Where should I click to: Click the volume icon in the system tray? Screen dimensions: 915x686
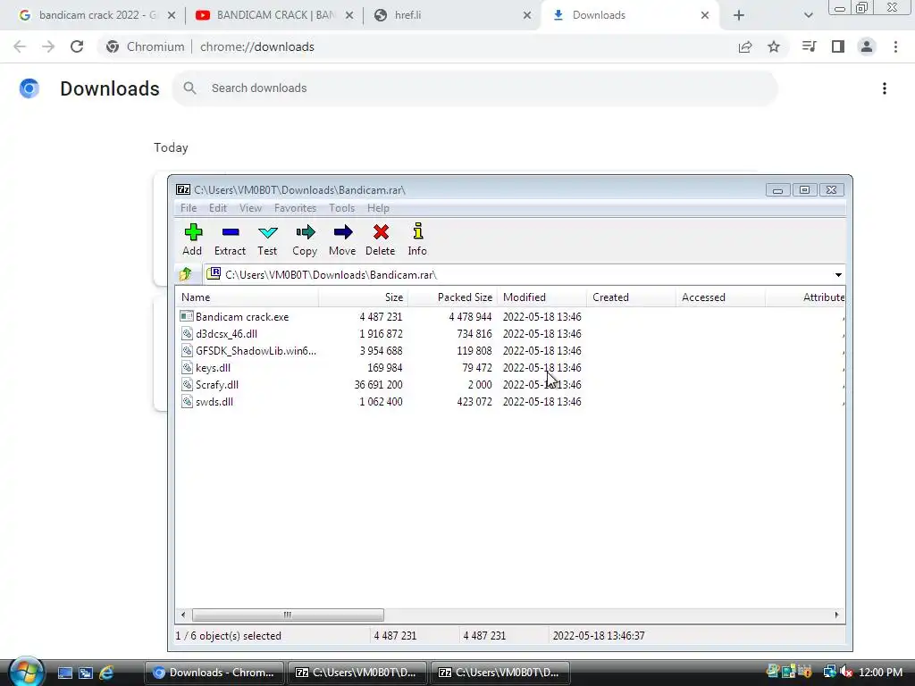[847, 672]
